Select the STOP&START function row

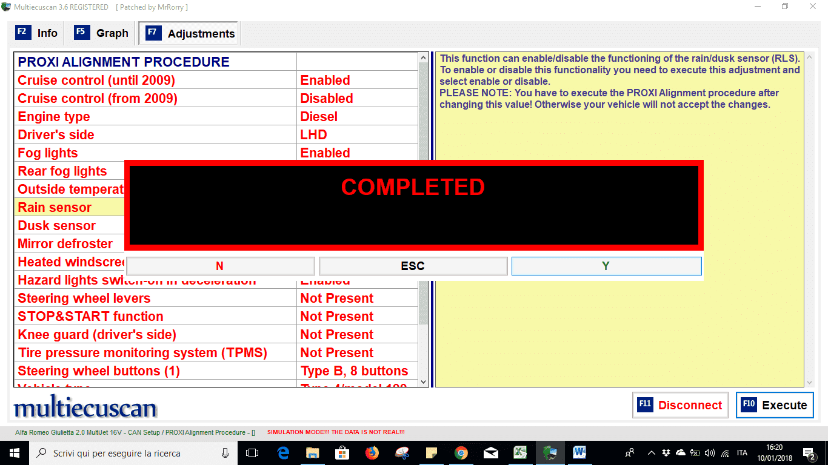click(x=90, y=317)
